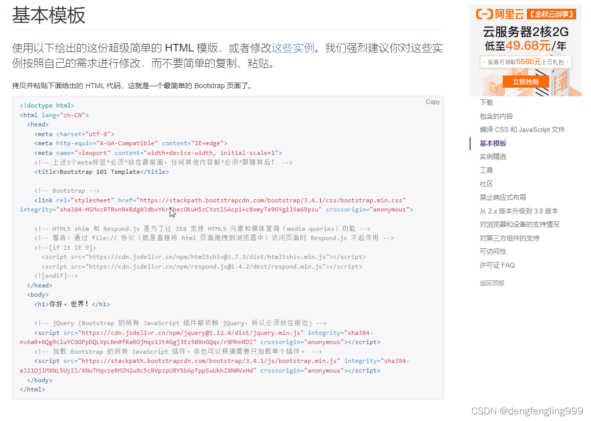Go to 对第三方组件的支持 section
The width and height of the screenshot is (591, 421).
pos(509,238)
